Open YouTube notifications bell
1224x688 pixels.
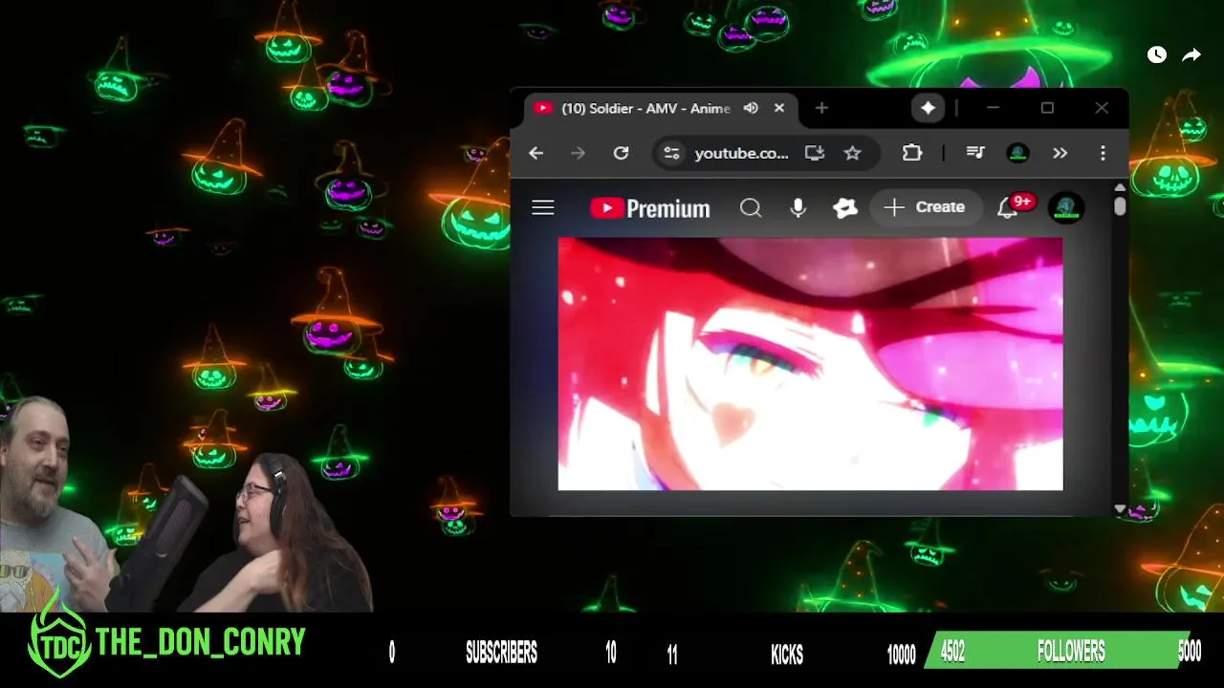point(1008,207)
